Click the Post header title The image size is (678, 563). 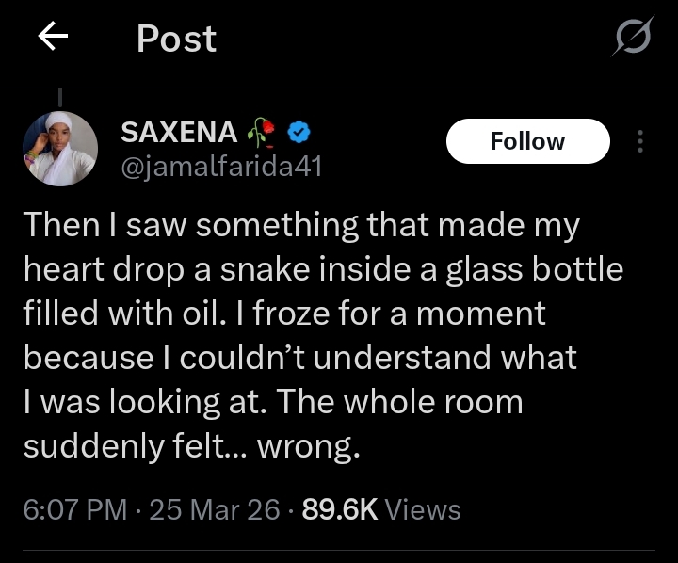(176, 39)
